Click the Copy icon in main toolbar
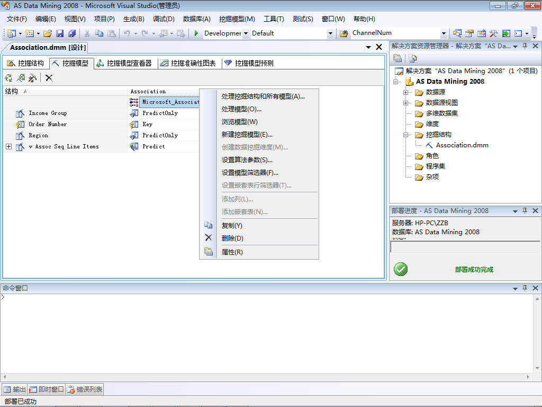This screenshot has width=542, height=407. pyautogui.click(x=99, y=33)
